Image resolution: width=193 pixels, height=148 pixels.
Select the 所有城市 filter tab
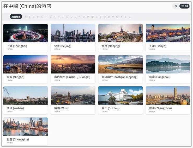click(16, 17)
